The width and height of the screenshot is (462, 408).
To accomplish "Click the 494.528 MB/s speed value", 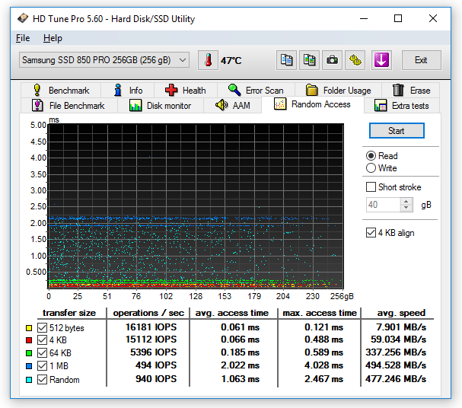I will (396, 365).
